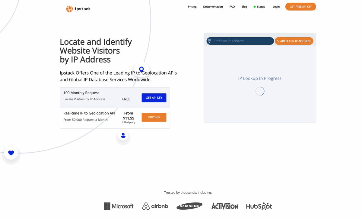This screenshot has height=219, width=362.
Task: Click the '$11.99' price text
Action: click(x=129, y=118)
